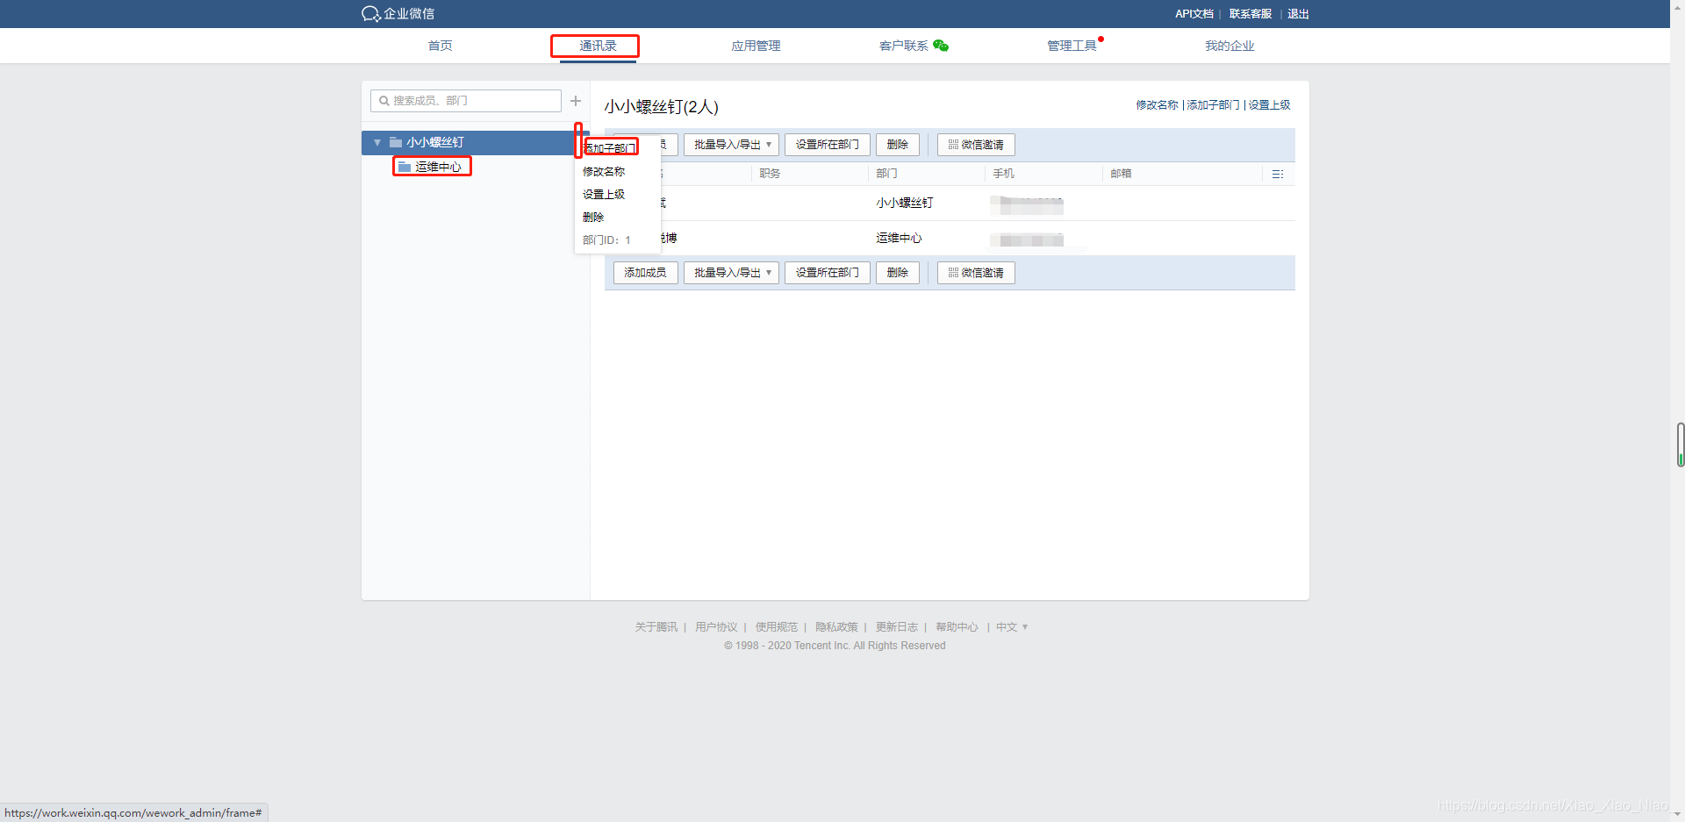The image size is (1685, 822).
Task: Click the 搜索成员、部门 search field
Action: click(466, 101)
